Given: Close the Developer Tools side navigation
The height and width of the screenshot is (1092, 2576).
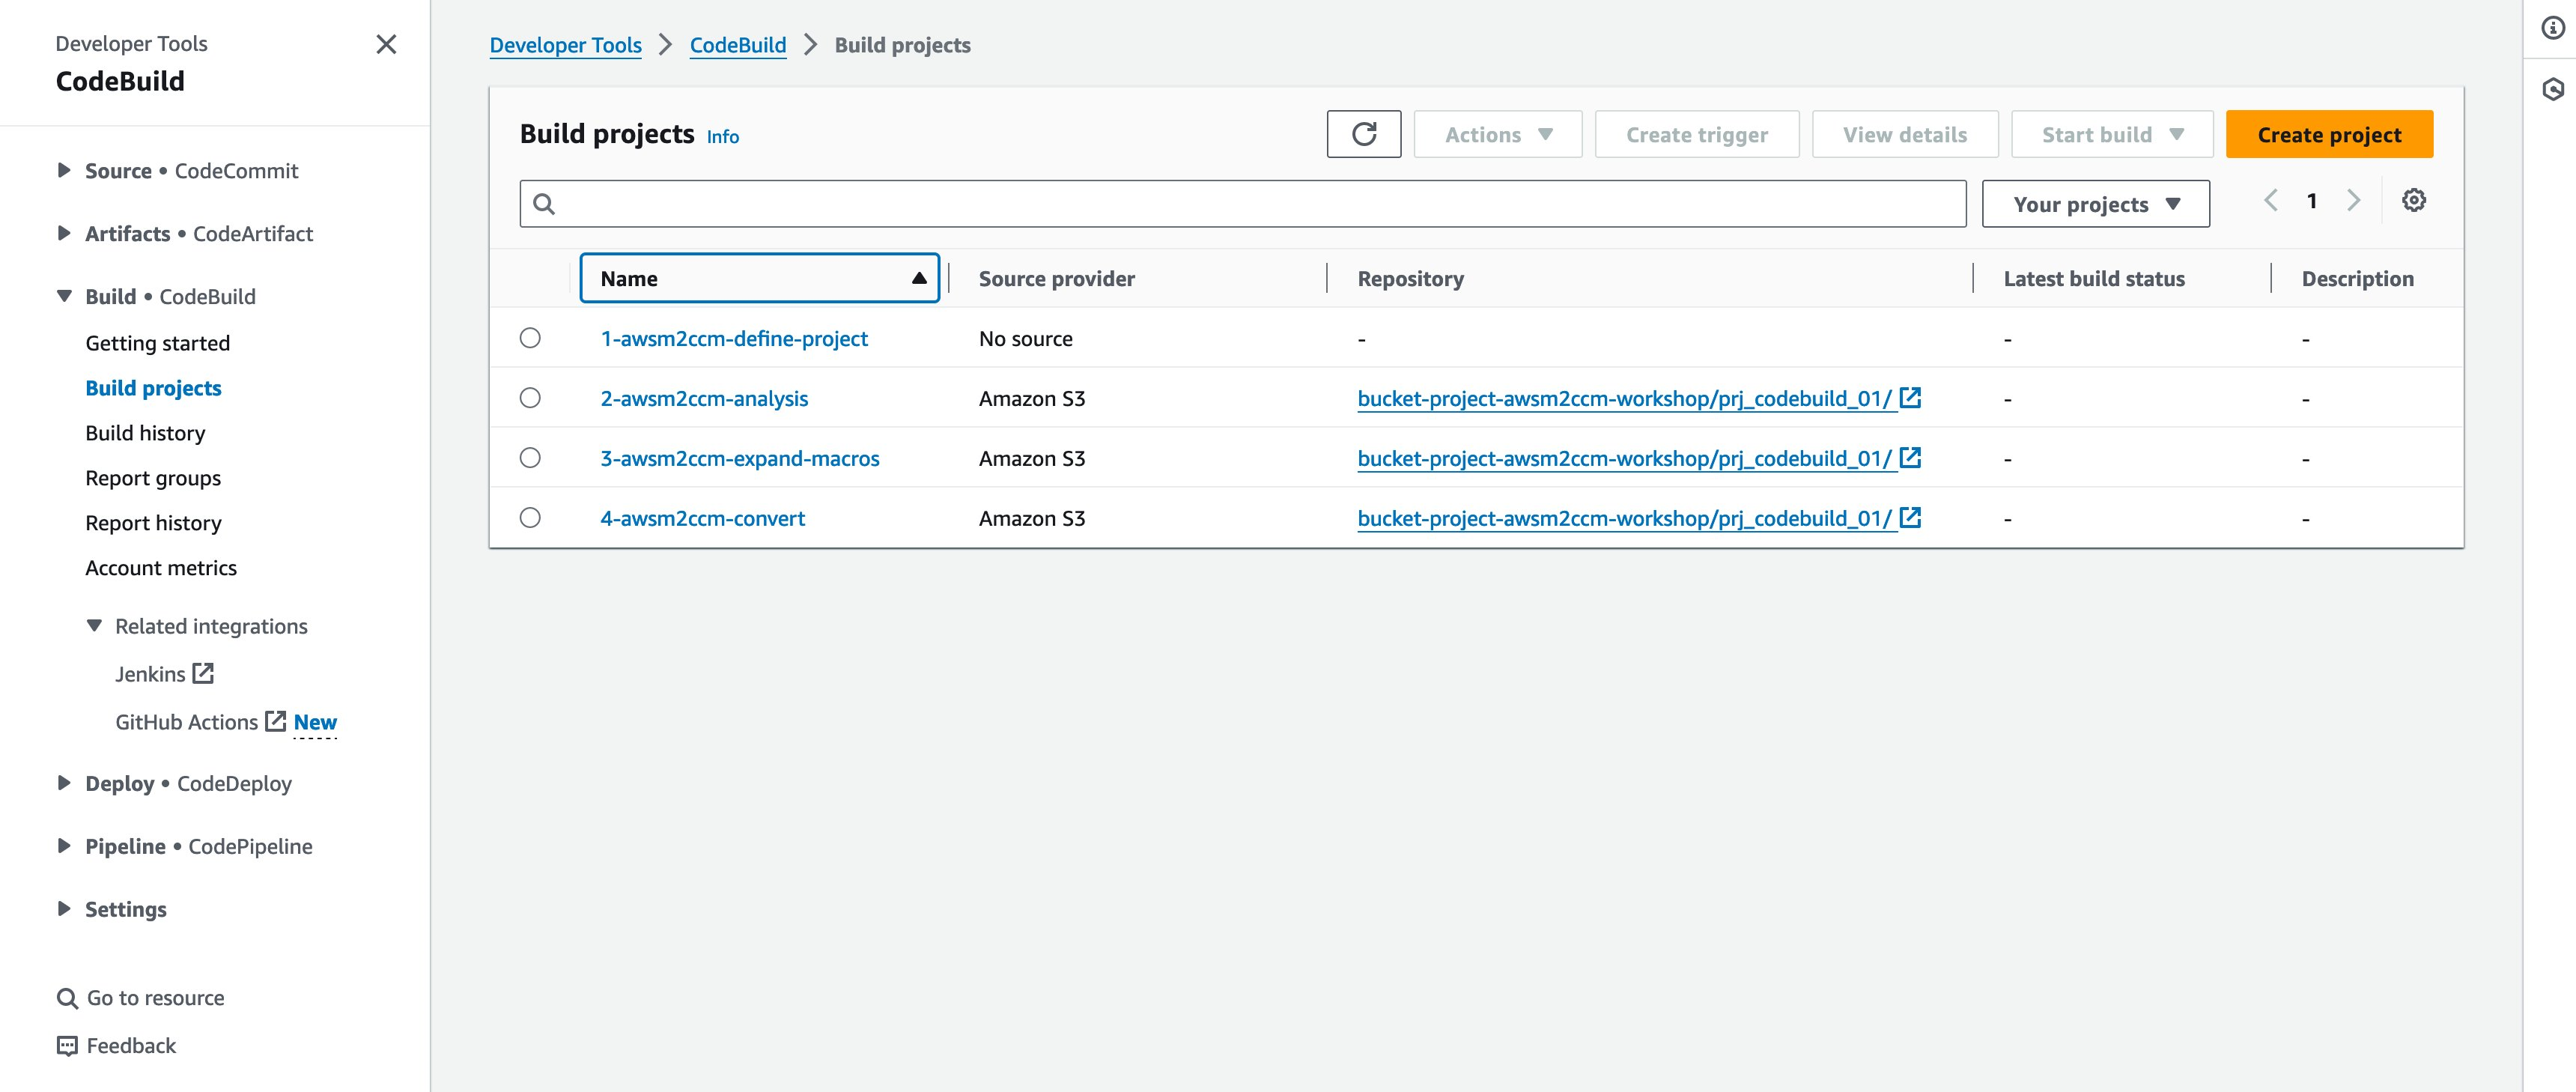Looking at the screenshot, I should (x=386, y=44).
